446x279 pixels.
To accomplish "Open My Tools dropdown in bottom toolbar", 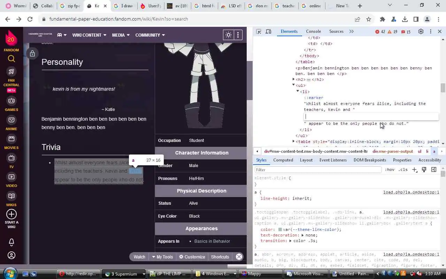I will 162,257.
